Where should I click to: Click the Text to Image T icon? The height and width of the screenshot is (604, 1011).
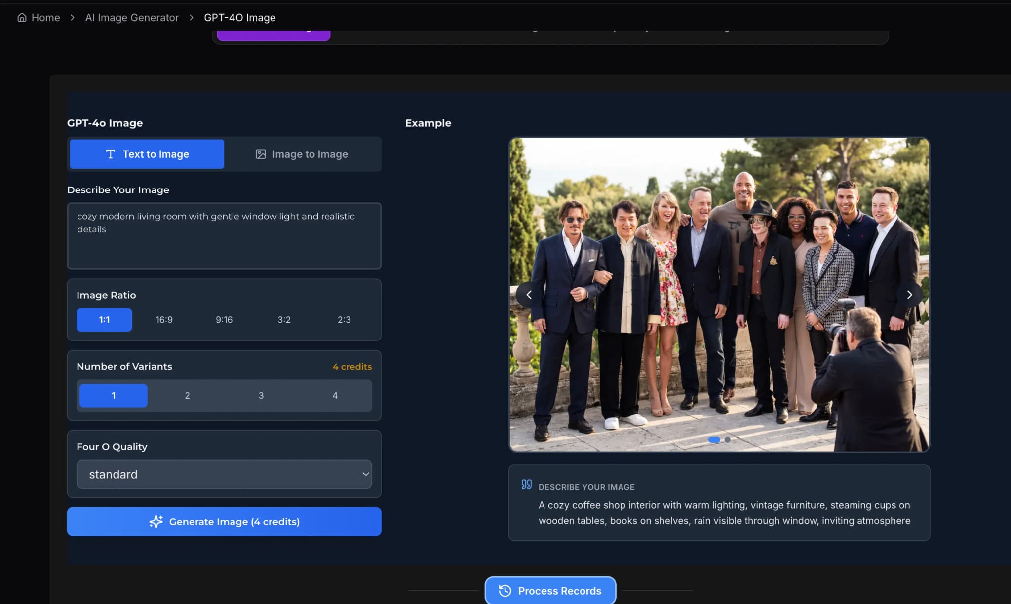pyautogui.click(x=111, y=154)
